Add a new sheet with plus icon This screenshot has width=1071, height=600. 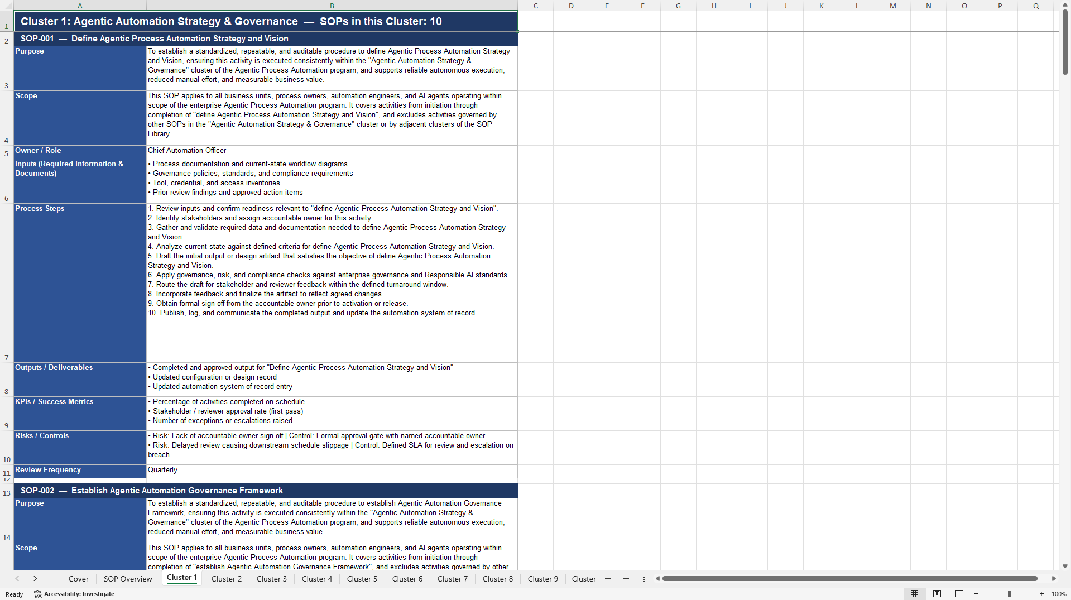(626, 579)
